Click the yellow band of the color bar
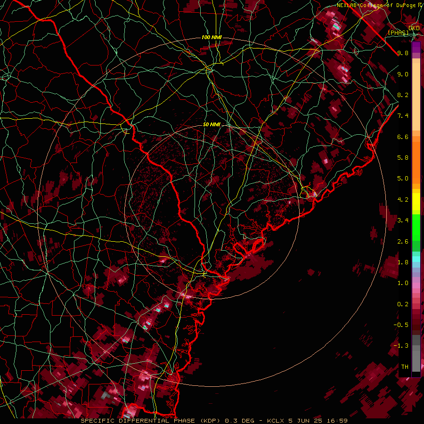Viewport: 424px width, 424px height. 416,202
